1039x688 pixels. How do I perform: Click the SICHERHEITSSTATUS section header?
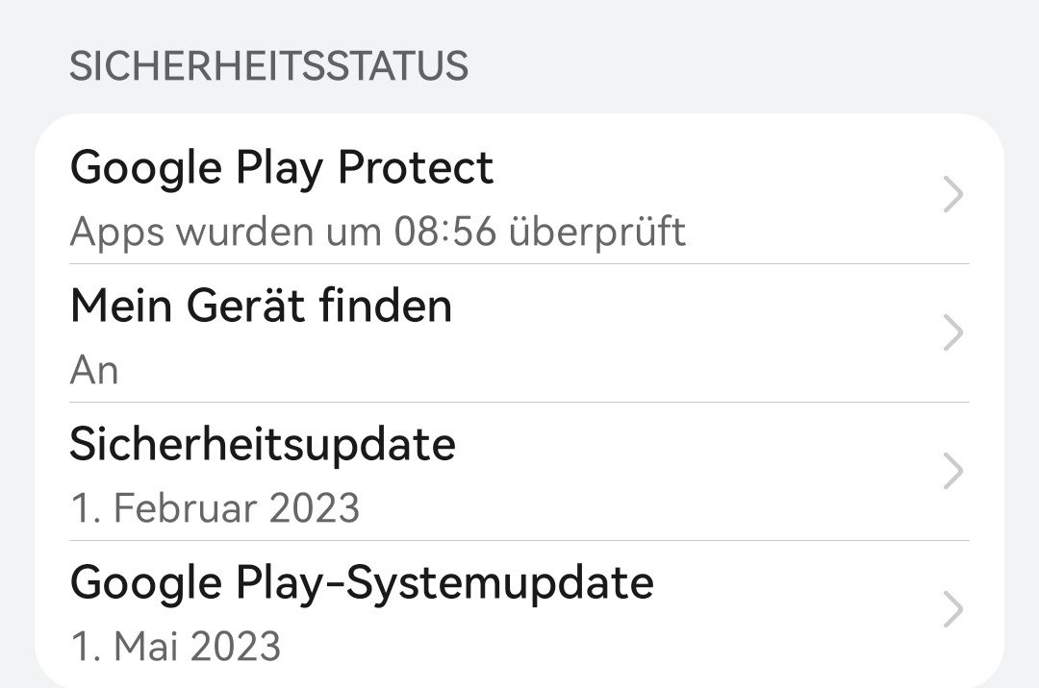pyautogui.click(x=269, y=66)
